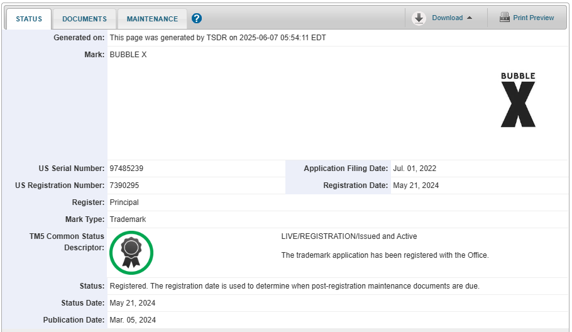
Task: Switch to the STATUS tab
Action: [x=29, y=19]
